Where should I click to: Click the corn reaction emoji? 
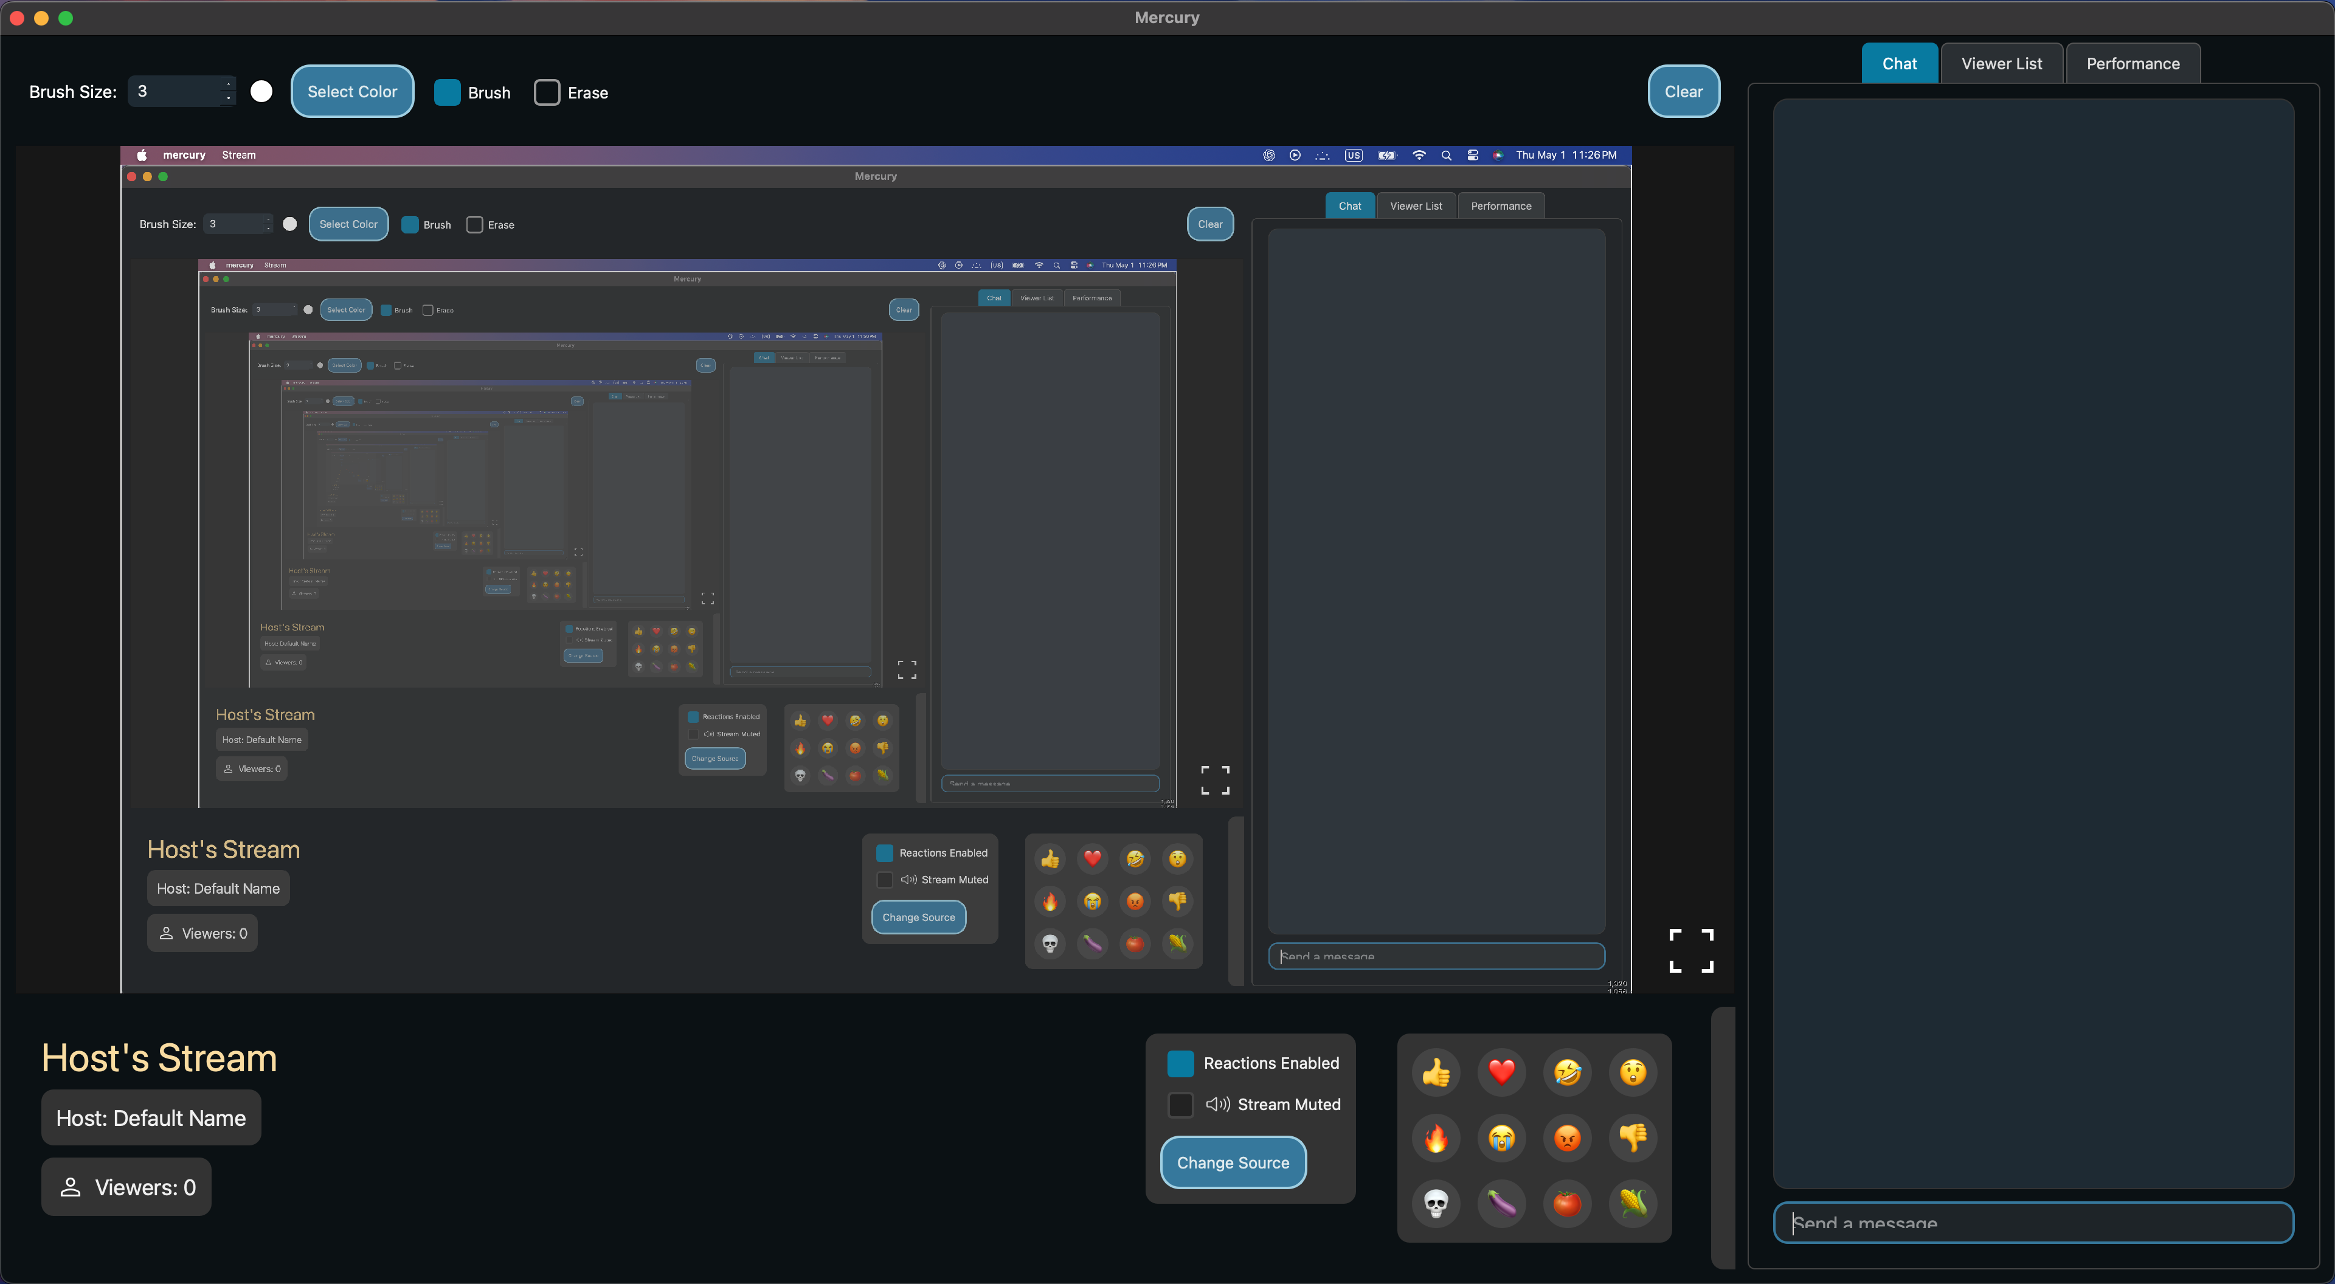pos(1633,1204)
